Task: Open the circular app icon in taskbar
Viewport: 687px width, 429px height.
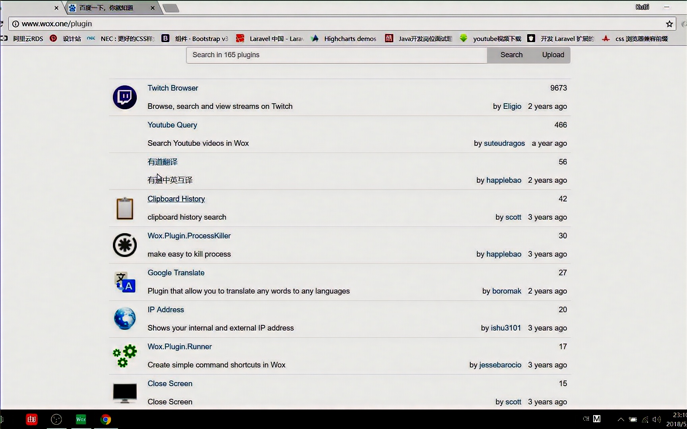Action: point(56,419)
